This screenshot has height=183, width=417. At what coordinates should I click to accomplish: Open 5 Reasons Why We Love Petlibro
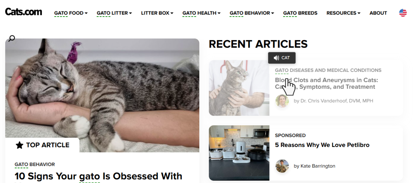[322, 145]
